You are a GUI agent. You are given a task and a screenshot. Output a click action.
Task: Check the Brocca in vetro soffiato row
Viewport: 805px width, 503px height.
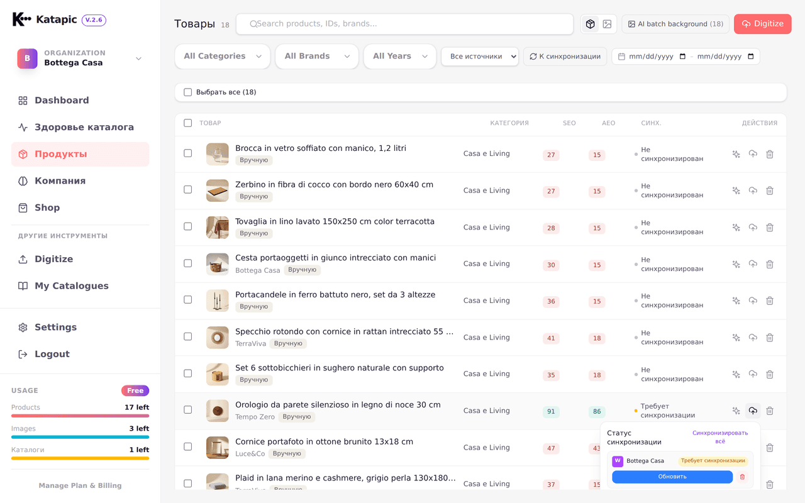(x=187, y=153)
